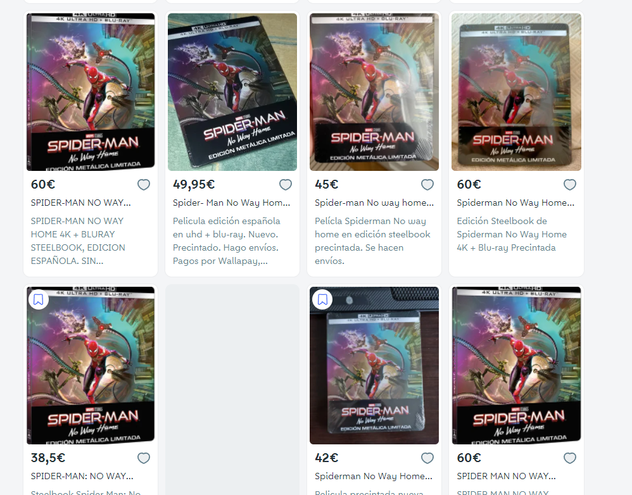
Task: Open 'Spiderman No Way Home...' 42€ title
Action: 373,476
